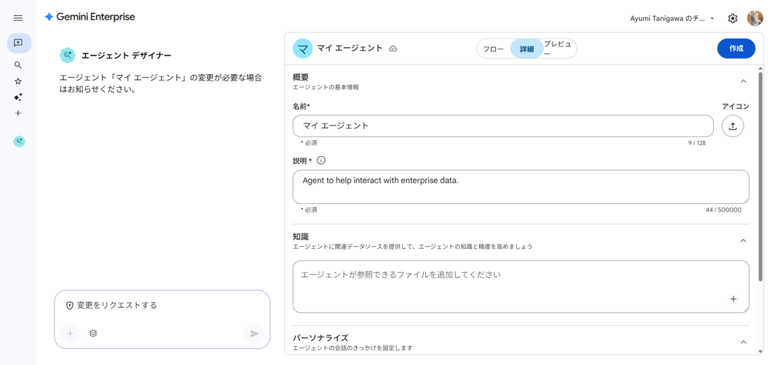Open the hamburger main menu
The height and width of the screenshot is (365, 772).
(18, 18)
